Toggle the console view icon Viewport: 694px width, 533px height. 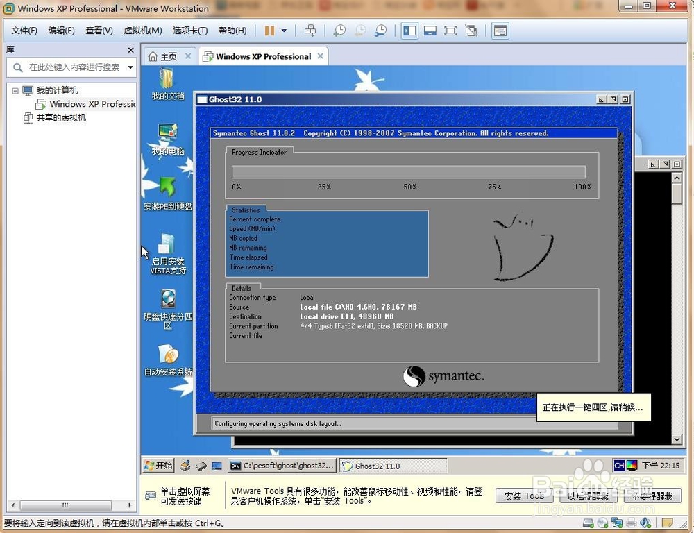(x=500, y=31)
